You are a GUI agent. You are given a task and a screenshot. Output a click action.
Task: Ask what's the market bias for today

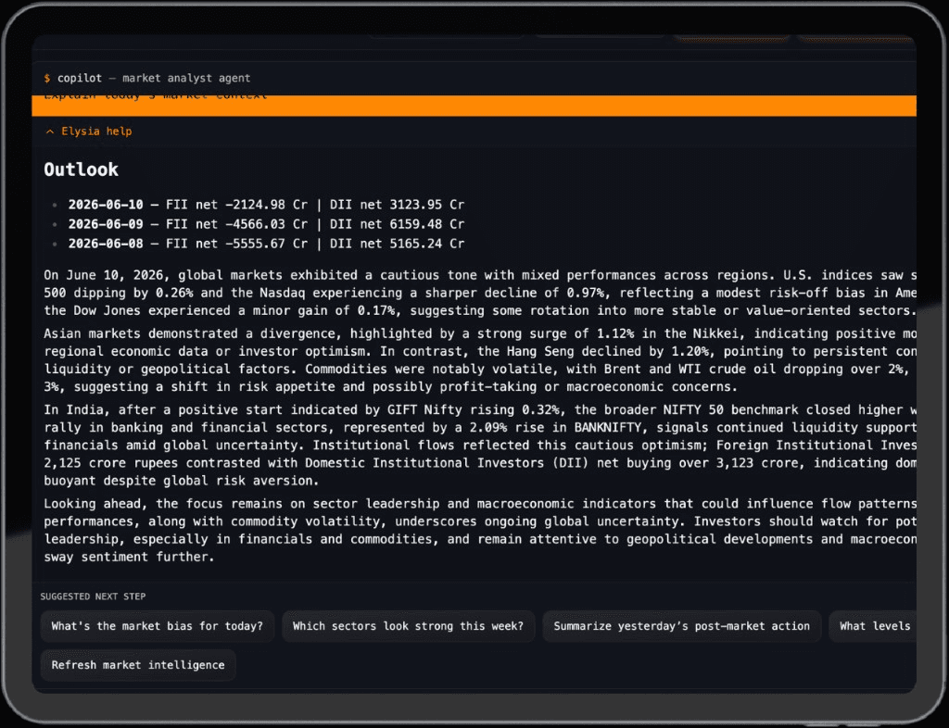coord(158,626)
